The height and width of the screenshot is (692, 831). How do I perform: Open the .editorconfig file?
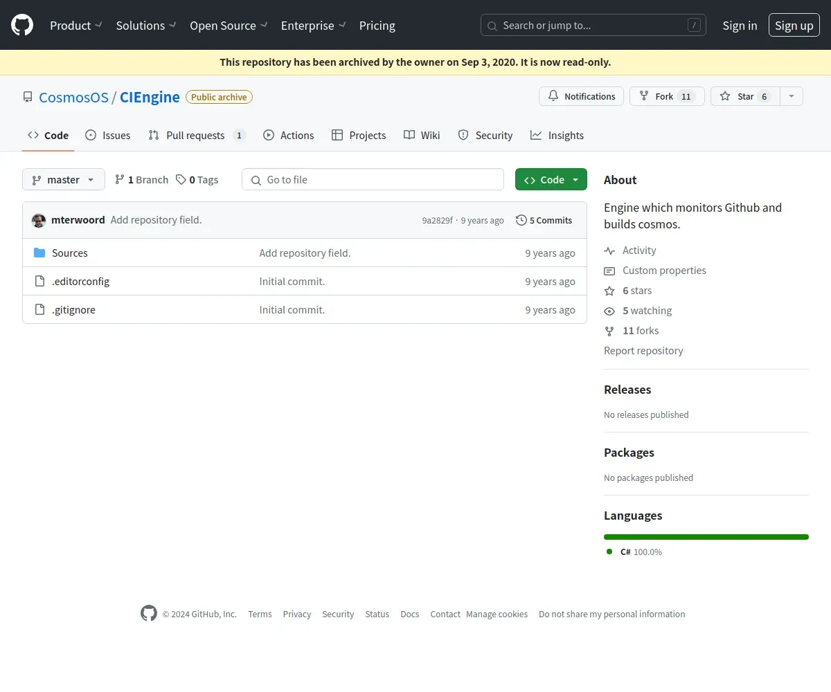click(80, 281)
